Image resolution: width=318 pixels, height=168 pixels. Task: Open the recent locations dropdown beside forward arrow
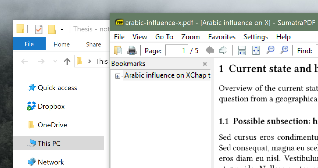tap(55, 61)
